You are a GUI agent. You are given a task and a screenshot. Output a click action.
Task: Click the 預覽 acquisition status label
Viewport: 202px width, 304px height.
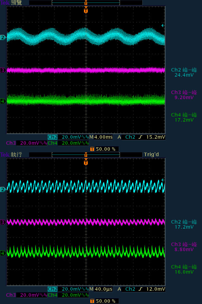[x=16, y=3]
